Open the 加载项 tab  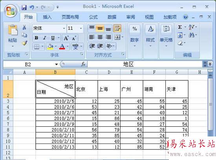170,17
